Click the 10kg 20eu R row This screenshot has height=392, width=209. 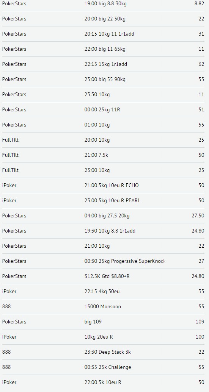point(103,337)
